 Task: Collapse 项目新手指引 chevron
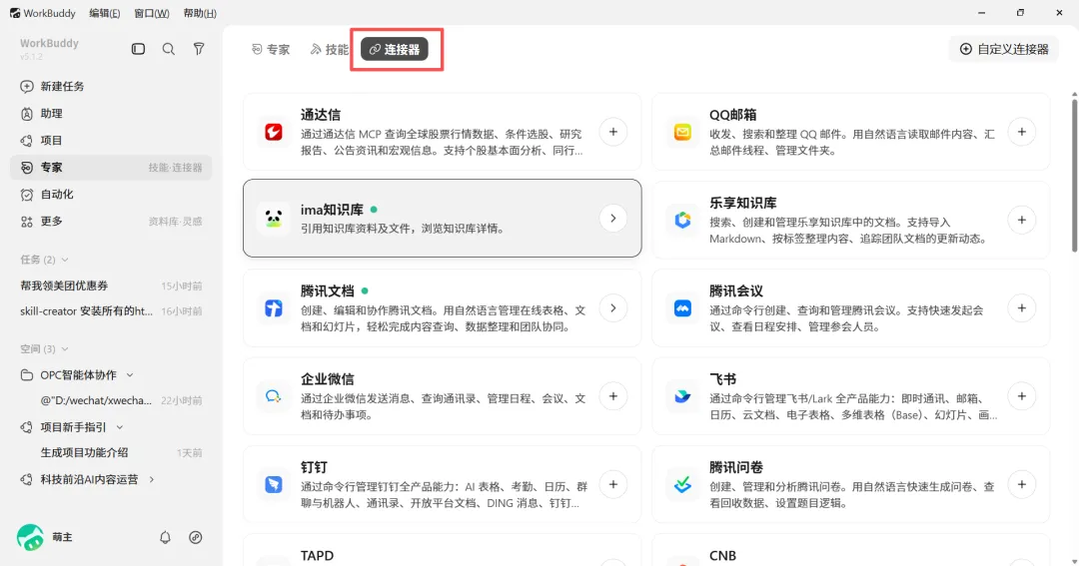(x=120, y=428)
